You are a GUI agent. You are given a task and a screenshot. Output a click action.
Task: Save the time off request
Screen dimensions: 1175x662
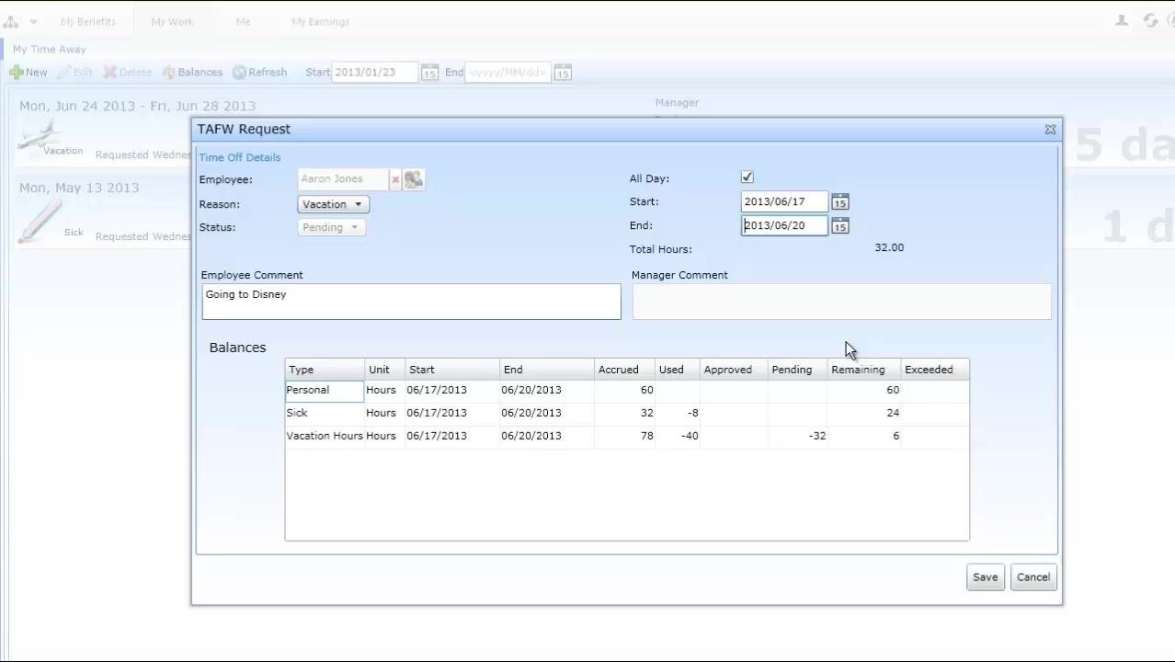point(985,577)
